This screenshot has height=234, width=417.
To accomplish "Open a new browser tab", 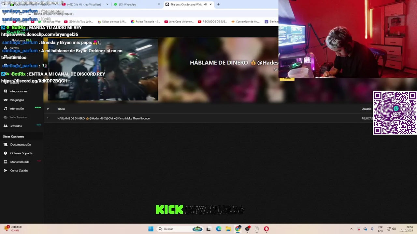I will tap(218, 5).
